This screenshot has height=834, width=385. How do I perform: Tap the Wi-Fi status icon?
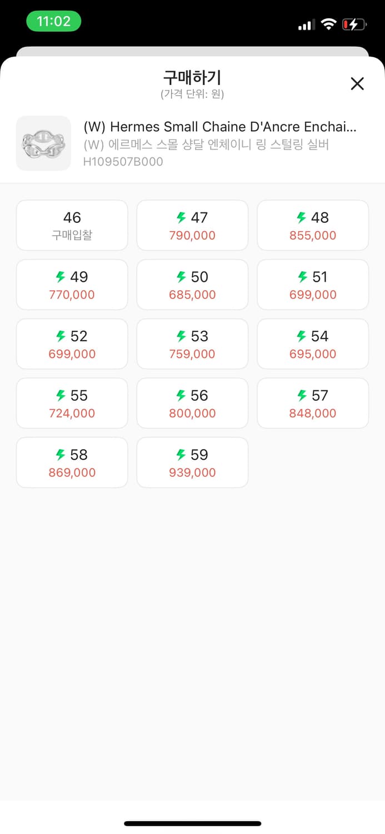pyautogui.click(x=329, y=24)
